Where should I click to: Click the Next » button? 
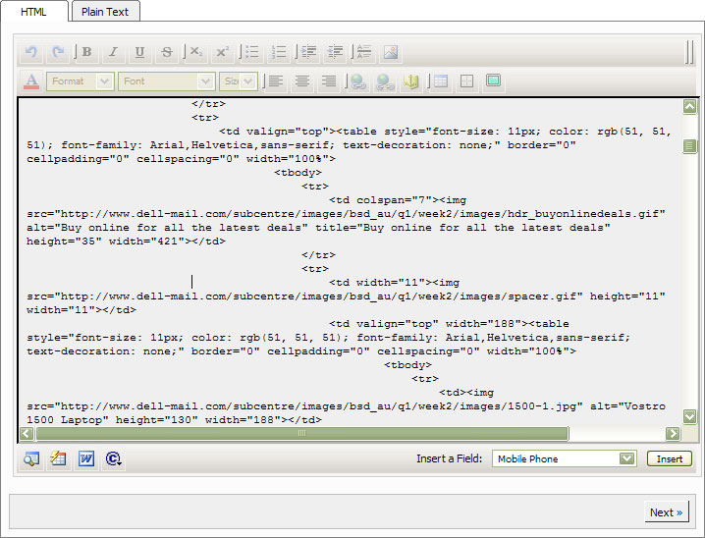point(666,512)
